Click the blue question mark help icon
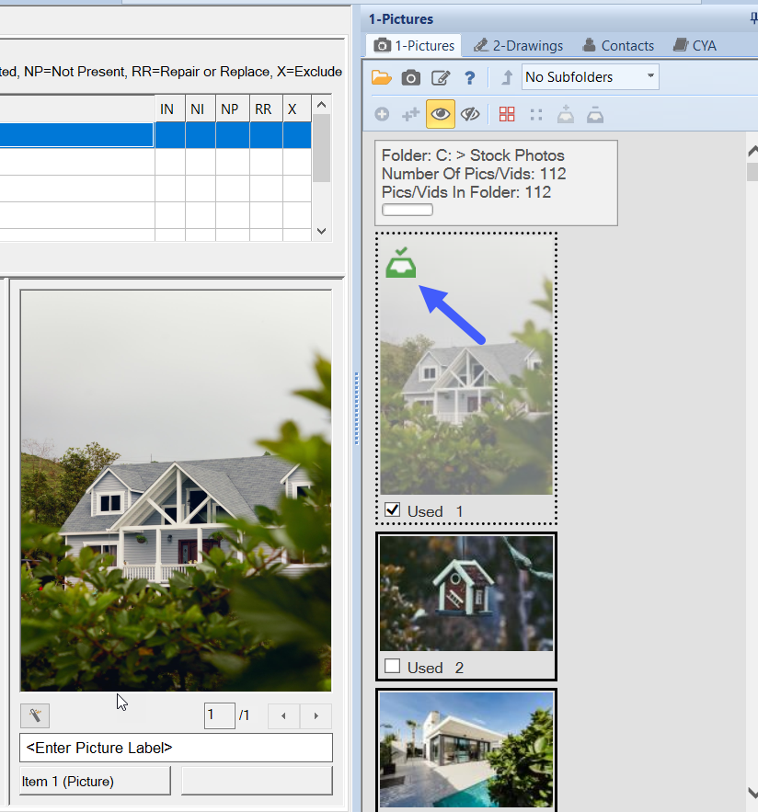The height and width of the screenshot is (812, 758). [470, 78]
